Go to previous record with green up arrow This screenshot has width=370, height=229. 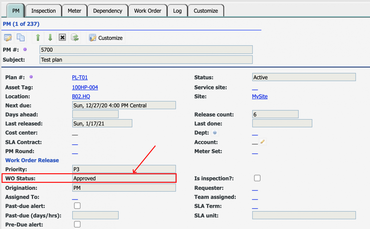pyautogui.click(x=38, y=38)
